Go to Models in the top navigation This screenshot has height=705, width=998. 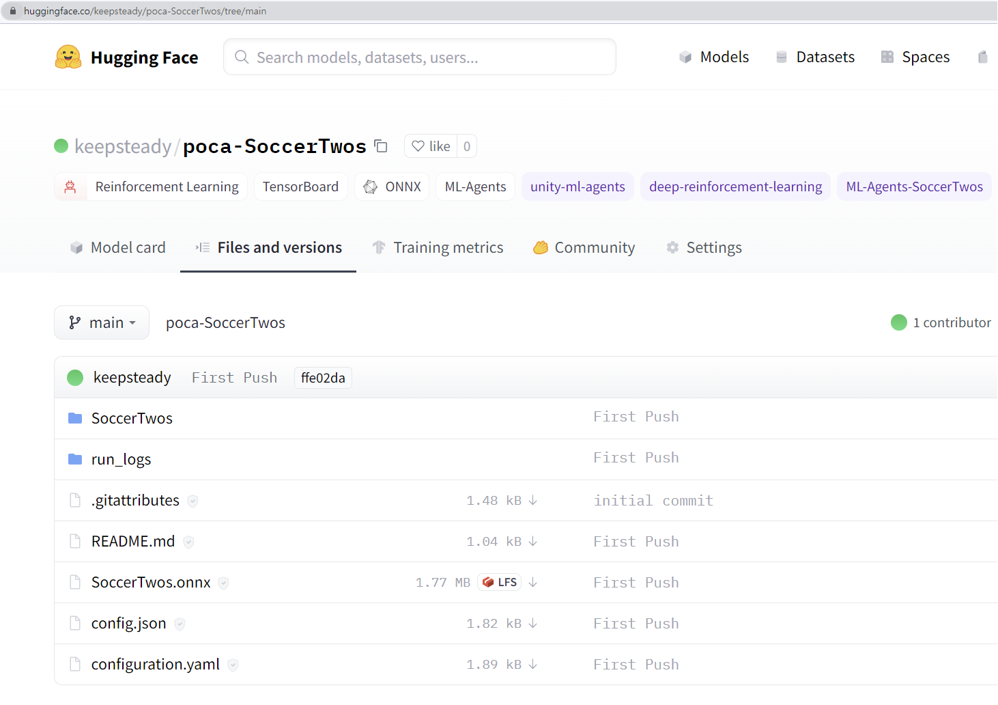click(714, 57)
